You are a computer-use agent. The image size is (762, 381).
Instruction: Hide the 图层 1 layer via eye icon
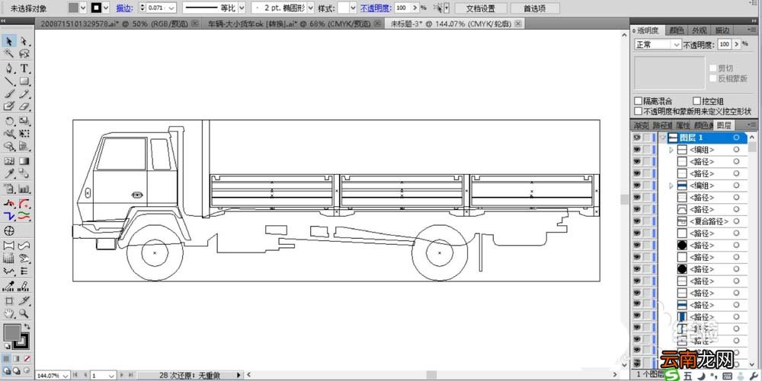tap(636, 138)
